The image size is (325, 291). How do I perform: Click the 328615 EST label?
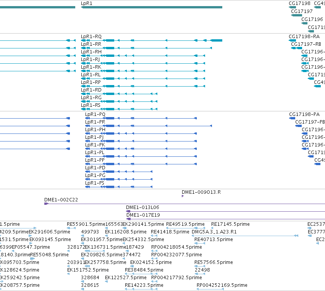pyautogui.click(x=90, y=285)
